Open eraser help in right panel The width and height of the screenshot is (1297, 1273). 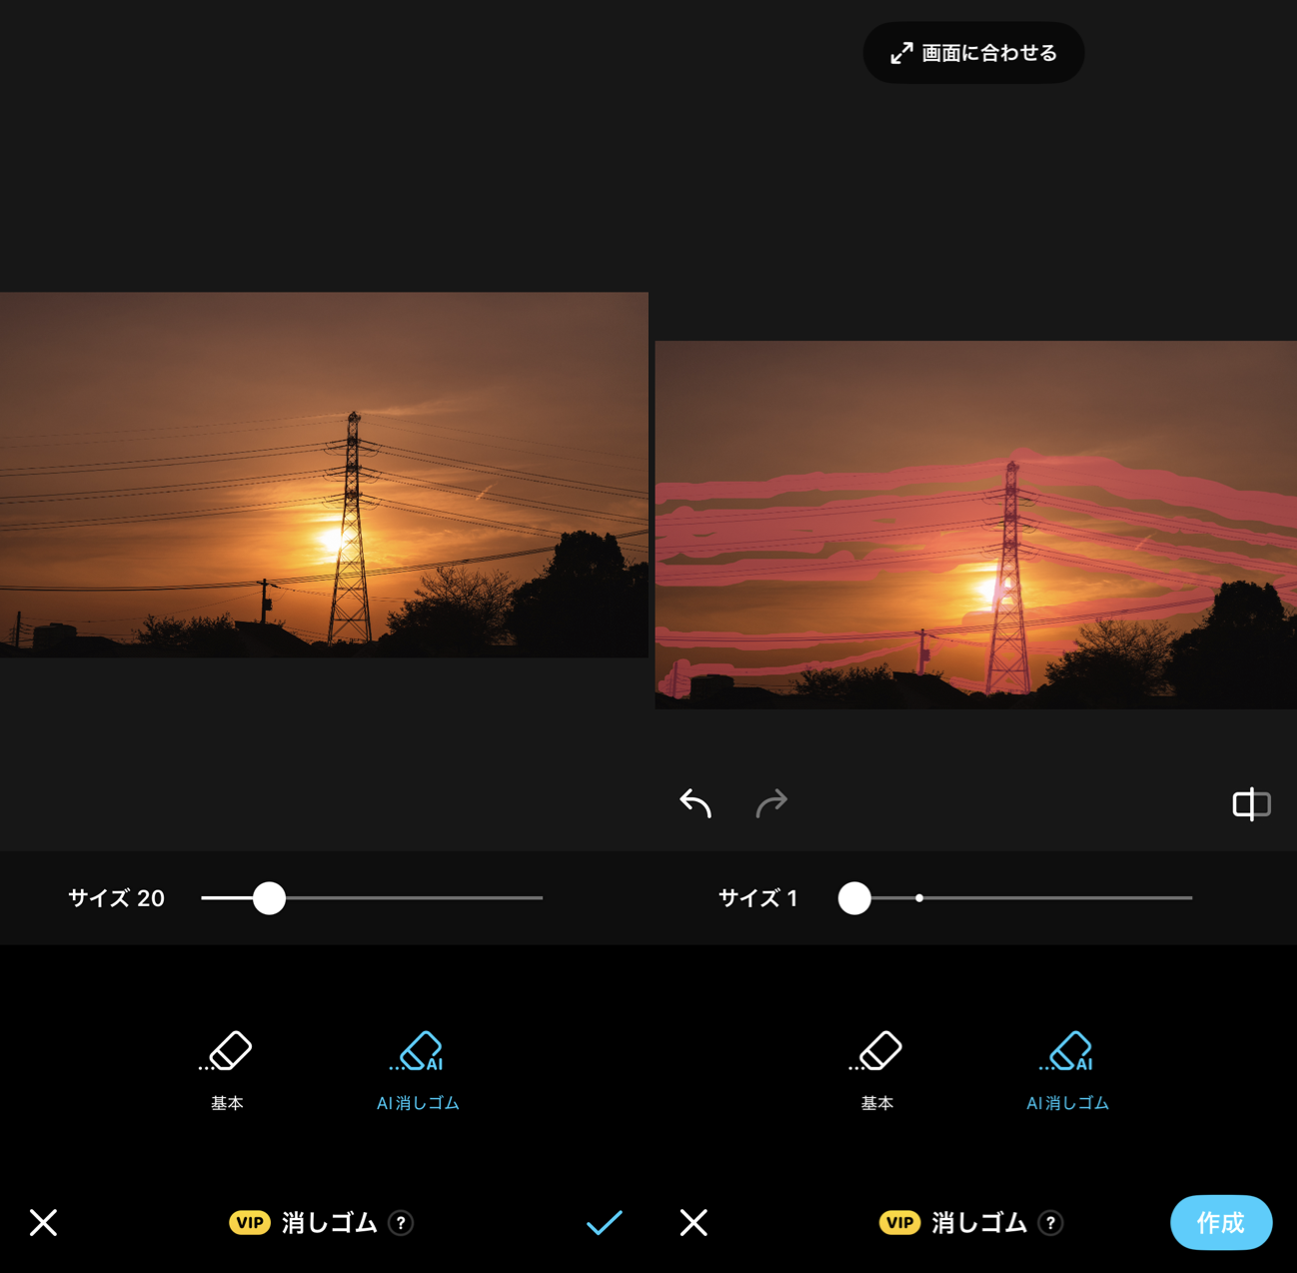1050,1223
